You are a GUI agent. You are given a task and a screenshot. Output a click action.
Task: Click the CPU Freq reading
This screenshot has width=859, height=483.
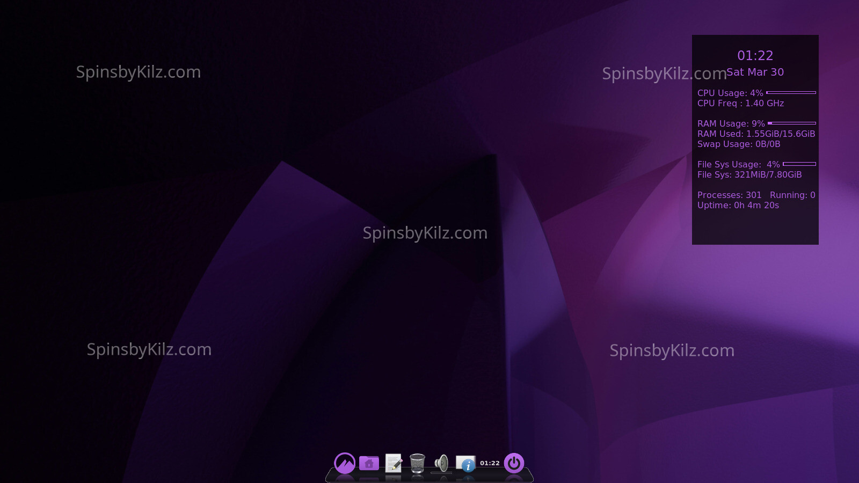point(740,104)
